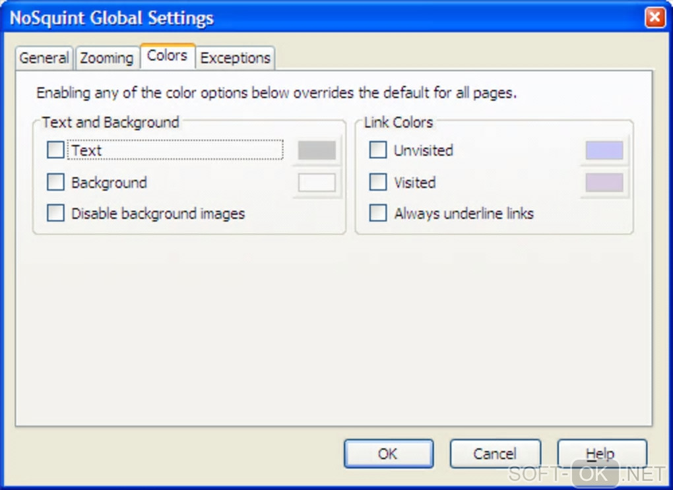Select the Colors tab
Viewport: 673px width, 490px height.
168,56
